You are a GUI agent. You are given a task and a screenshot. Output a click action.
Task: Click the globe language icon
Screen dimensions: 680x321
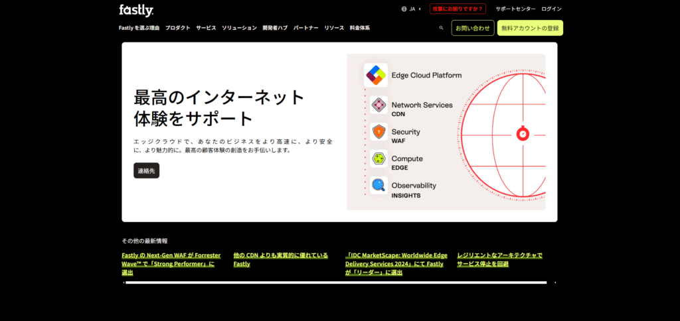click(404, 9)
